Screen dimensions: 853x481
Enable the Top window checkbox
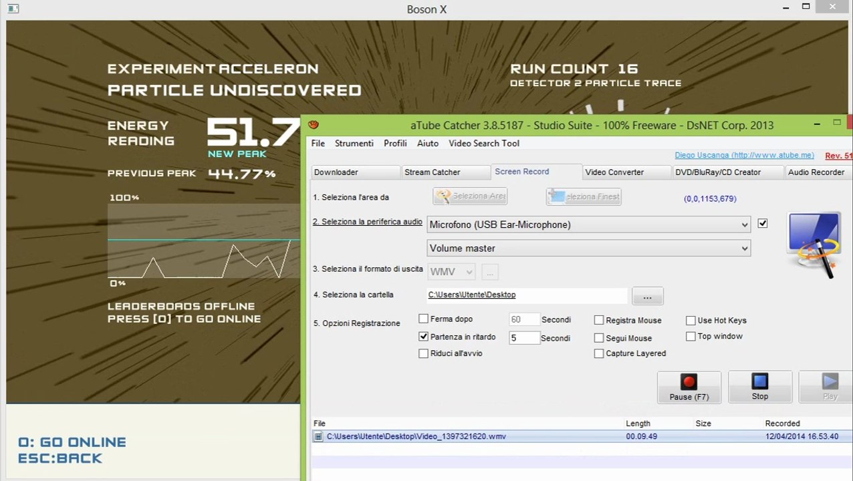click(x=691, y=337)
